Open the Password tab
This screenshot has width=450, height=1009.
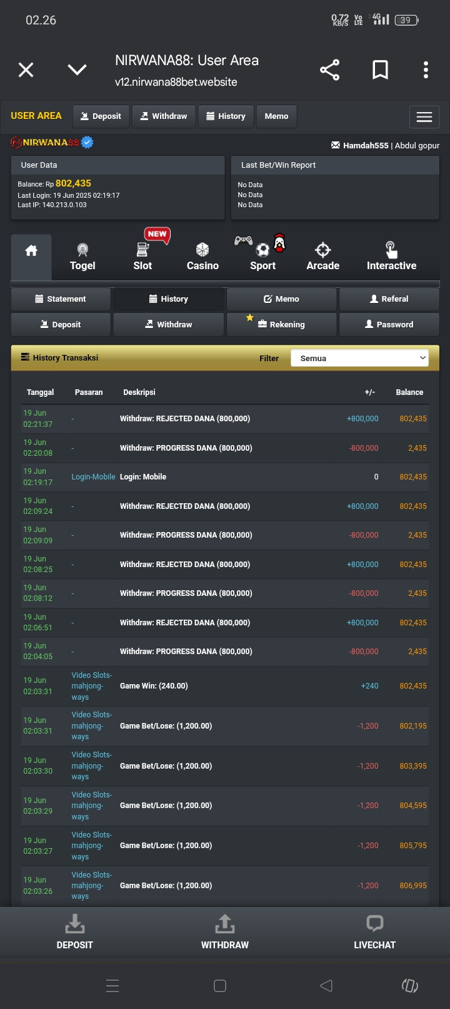(389, 325)
